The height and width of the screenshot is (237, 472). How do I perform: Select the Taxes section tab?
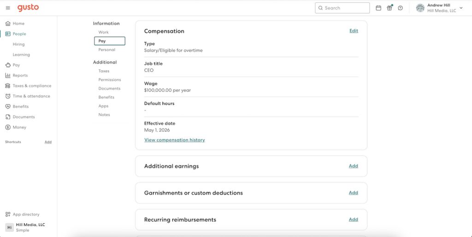pos(104,71)
